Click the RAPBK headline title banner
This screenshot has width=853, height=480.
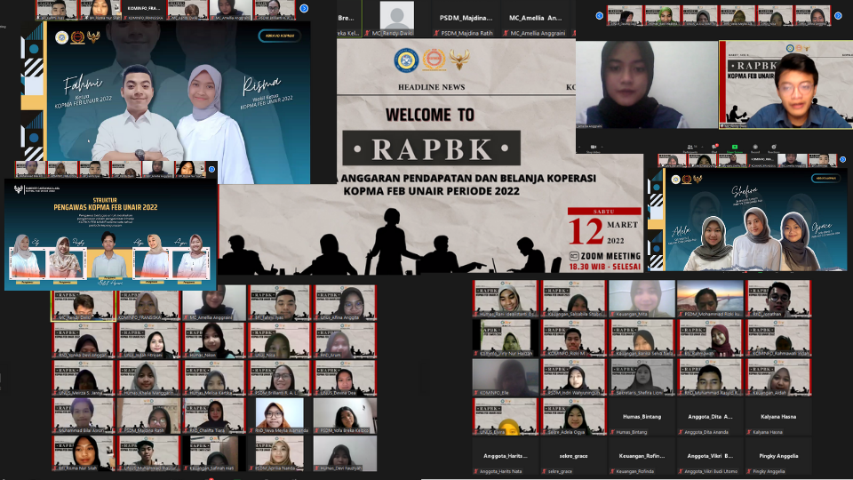[432, 148]
